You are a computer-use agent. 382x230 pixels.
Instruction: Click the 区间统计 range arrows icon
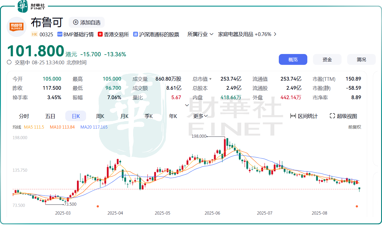pos(293,116)
